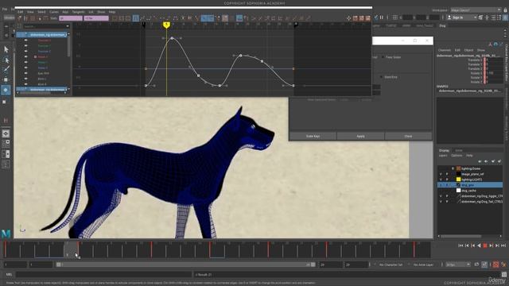Viewport: 509px width, 286px height.
Task: Click lighting:LIGHTS layer yellow color swatch
Action: coord(459,180)
